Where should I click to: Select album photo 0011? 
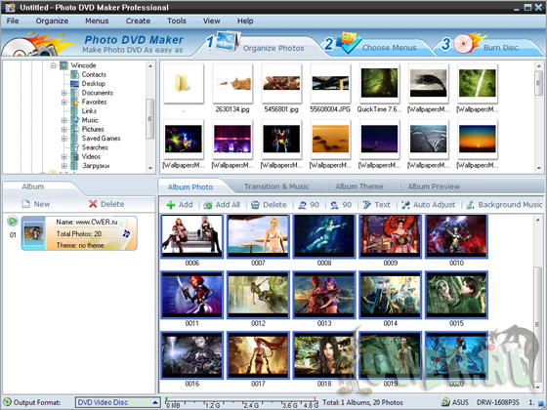191,295
